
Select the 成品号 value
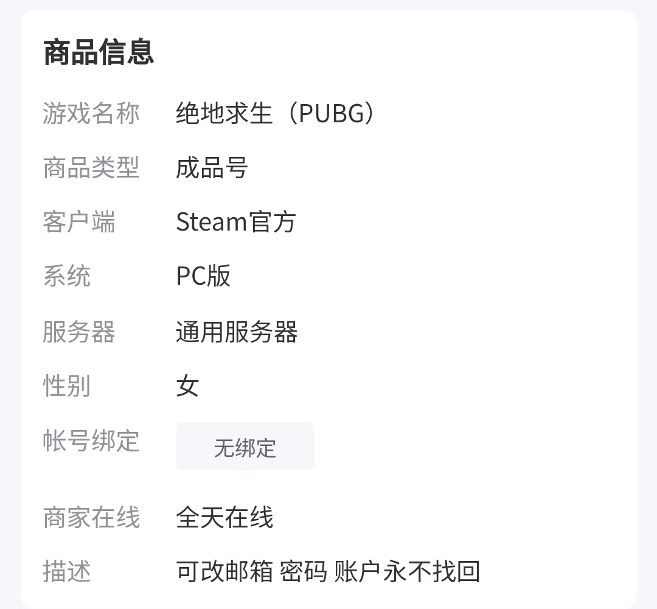tap(212, 168)
